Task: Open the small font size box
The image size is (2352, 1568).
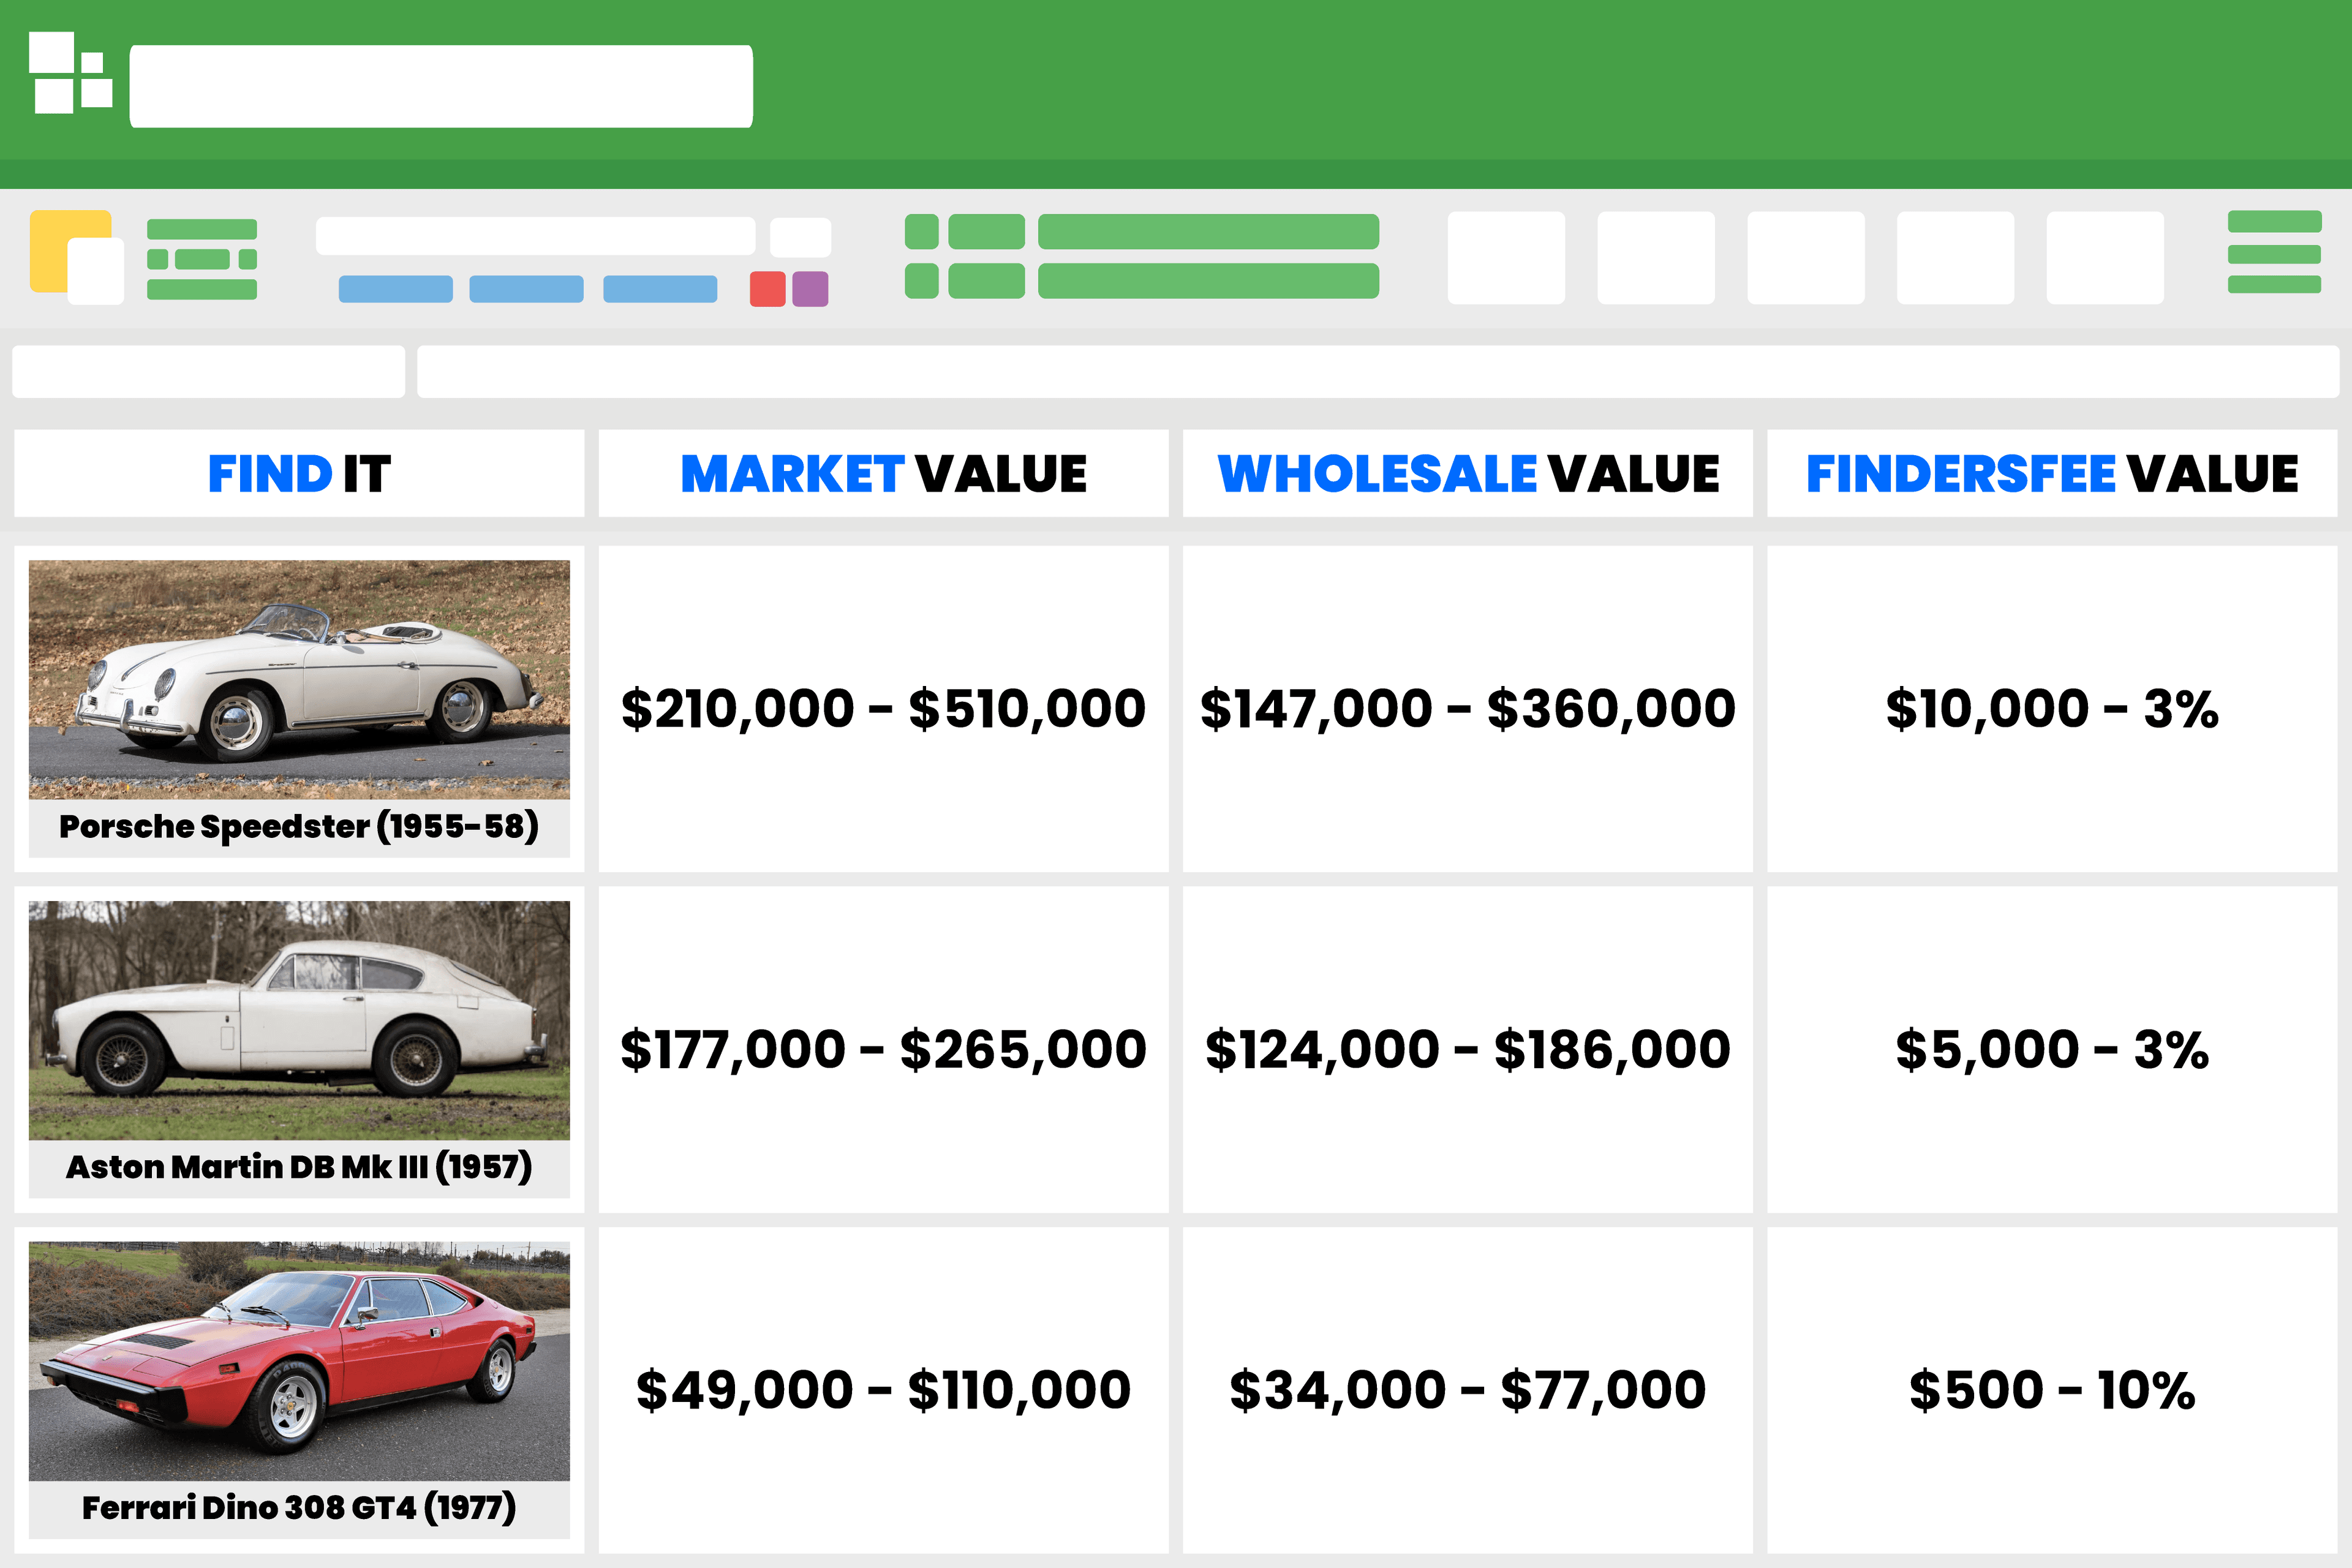Action: [800, 237]
